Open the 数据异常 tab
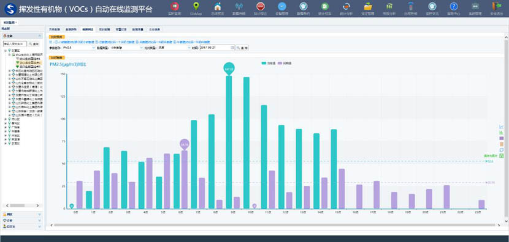This screenshot has height=242, width=509. coord(71,29)
